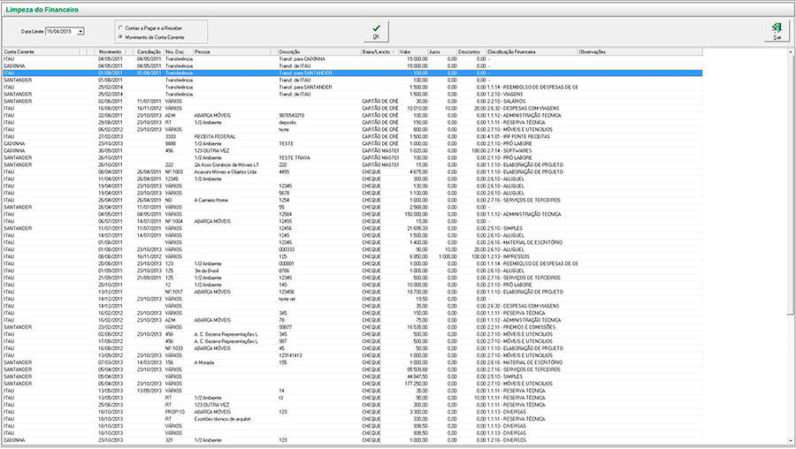Click classification '2.5.10 - SIMPLES' for 11/07/2011
This screenshot has height=449, width=796.
(505, 228)
